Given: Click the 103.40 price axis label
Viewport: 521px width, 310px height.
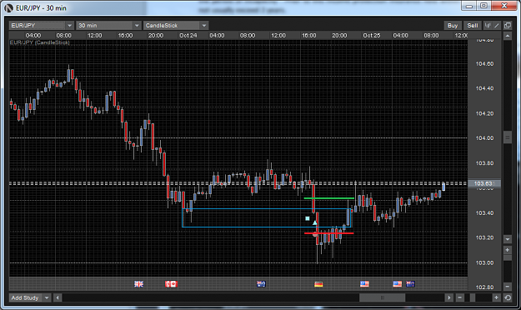Looking at the screenshot, I should pyautogui.click(x=484, y=213).
